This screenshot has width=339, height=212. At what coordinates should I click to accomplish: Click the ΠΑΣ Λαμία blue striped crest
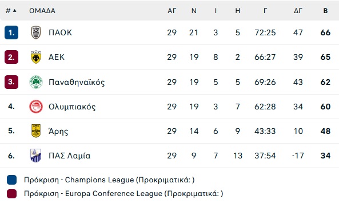[36, 156]
